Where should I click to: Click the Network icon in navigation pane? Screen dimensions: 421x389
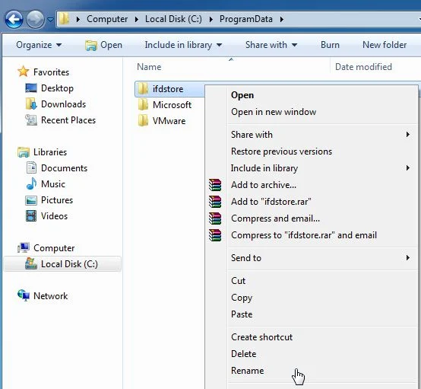coord(24,295)
